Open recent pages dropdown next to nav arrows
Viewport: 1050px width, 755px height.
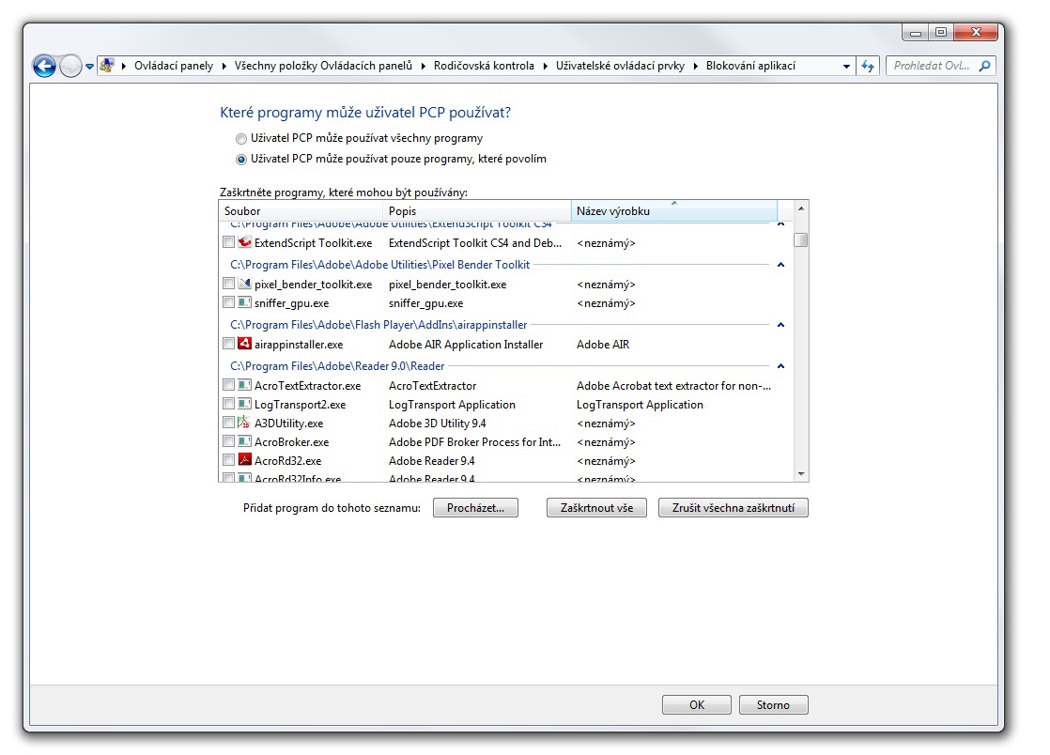pos(90,67)
